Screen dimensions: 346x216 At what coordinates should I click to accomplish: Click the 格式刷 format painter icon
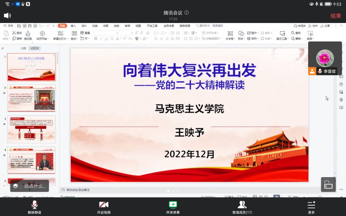tap(28, 35)
